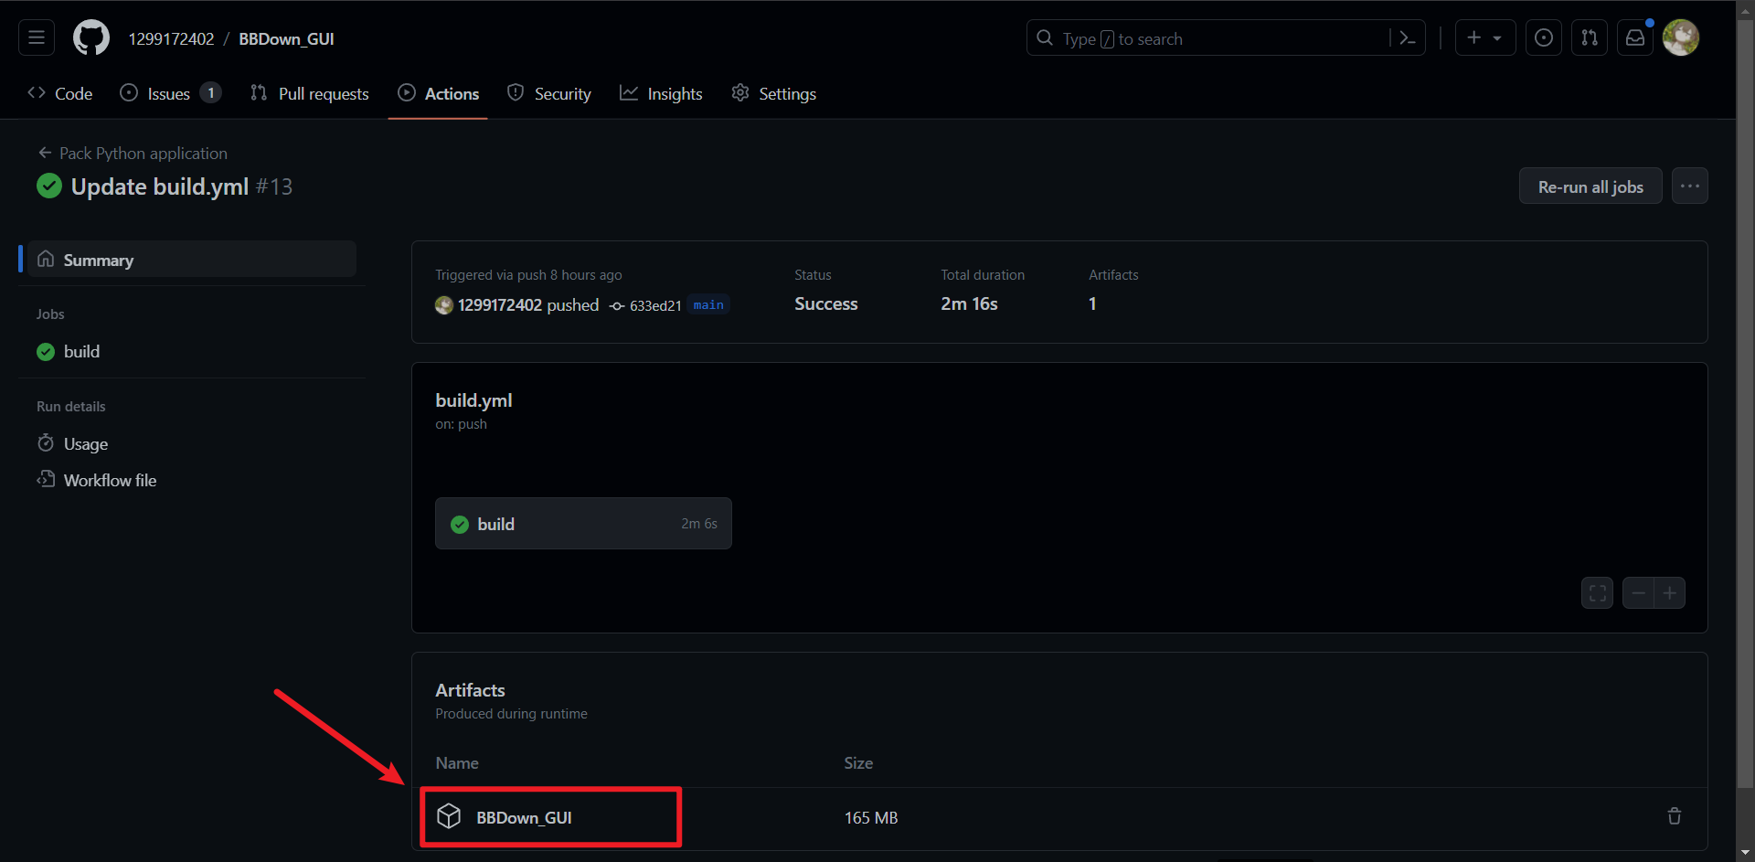
Task: Click the Re-run all jobs button
Action: click(1590, 186)
